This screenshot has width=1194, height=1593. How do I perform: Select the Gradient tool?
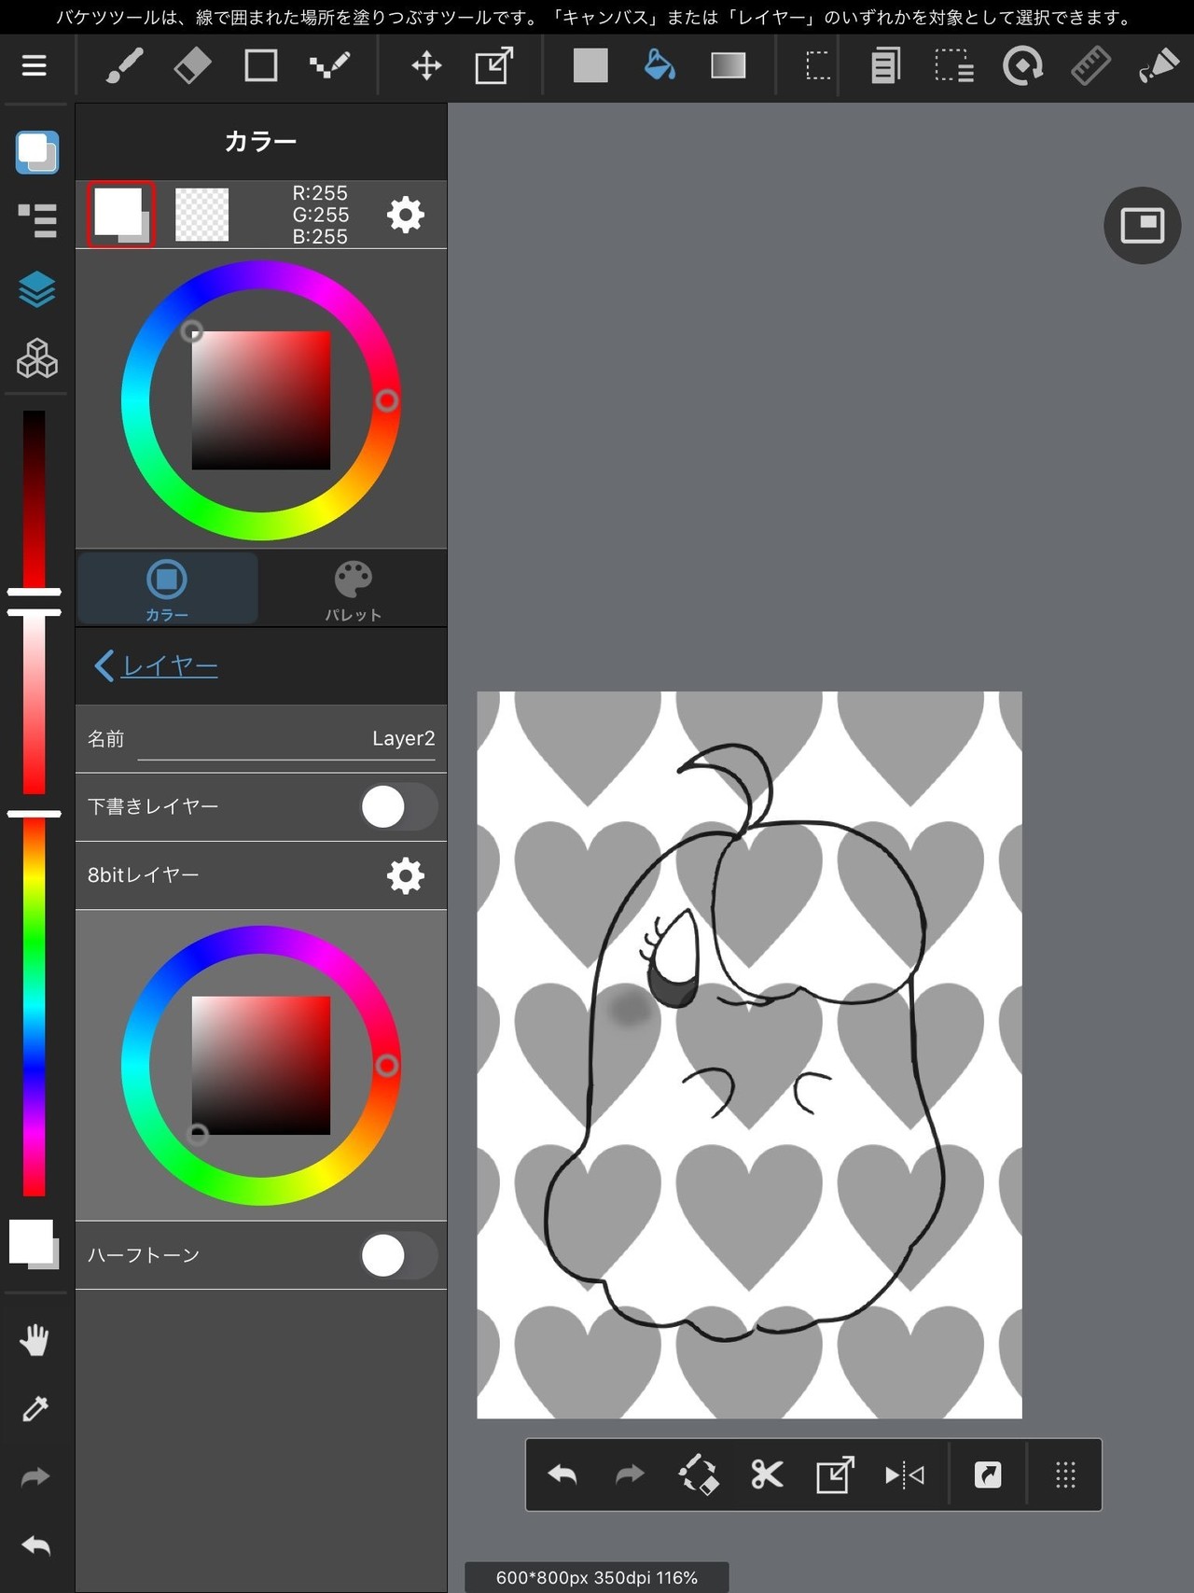(729, 65)
